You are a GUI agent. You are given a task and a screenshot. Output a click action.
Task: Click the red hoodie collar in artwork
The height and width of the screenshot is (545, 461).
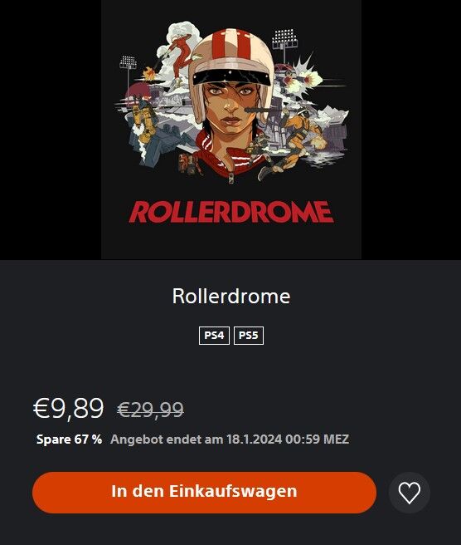[229, 153]
